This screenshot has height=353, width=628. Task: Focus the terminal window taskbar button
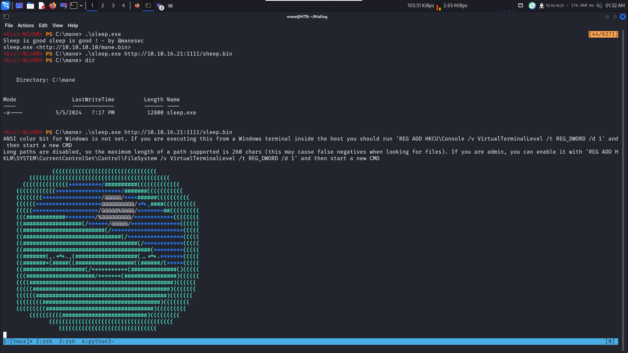coord(148,6)
